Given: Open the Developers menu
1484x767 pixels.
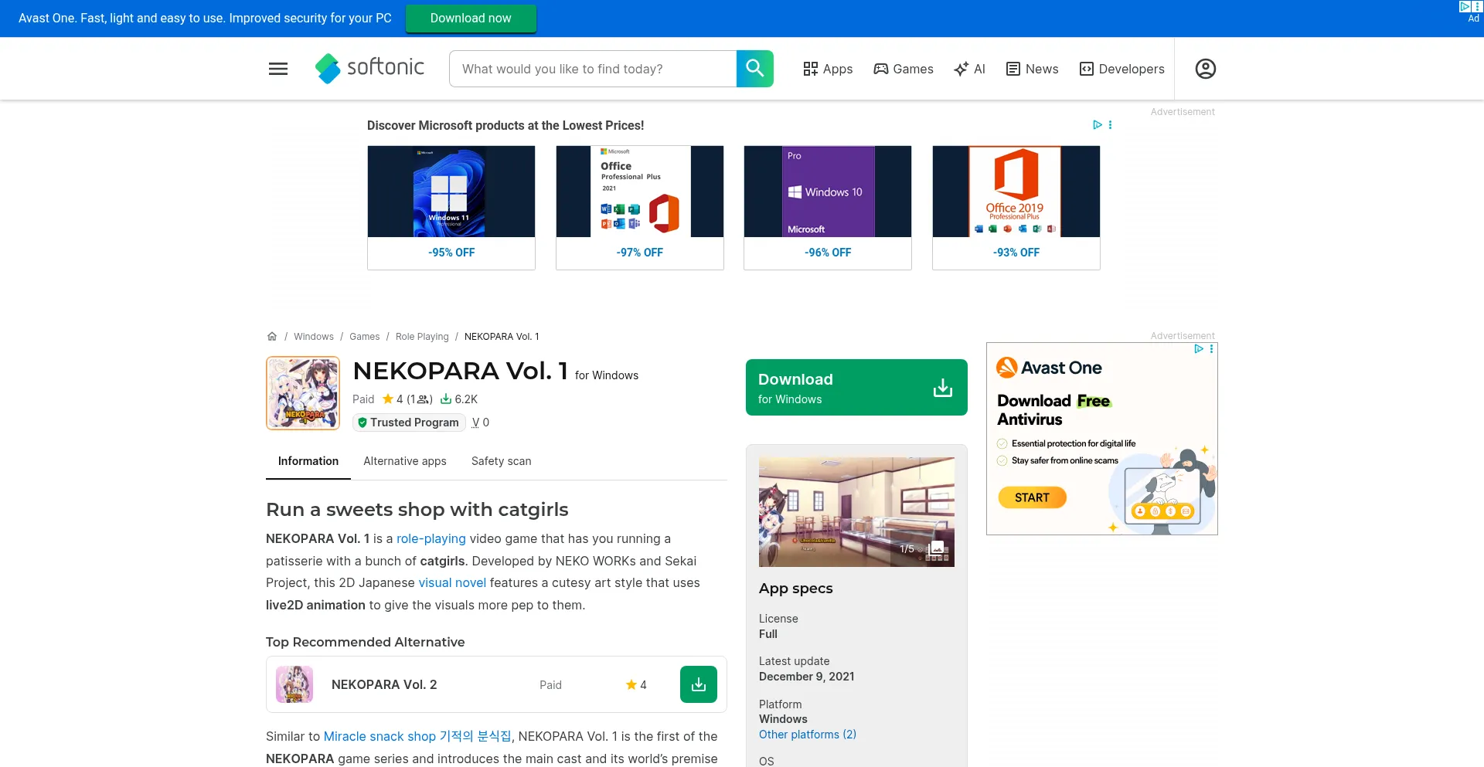Looking at the screenshot, I should (1122, 69).
